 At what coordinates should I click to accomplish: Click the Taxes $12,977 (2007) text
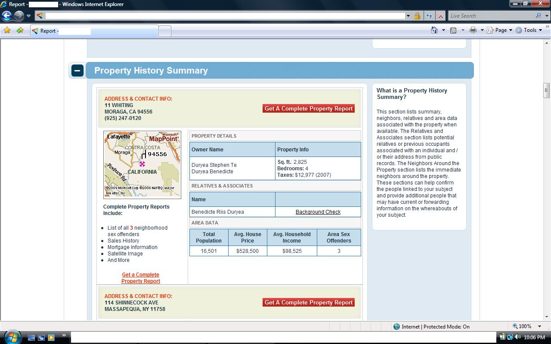[x=304, y=175]
